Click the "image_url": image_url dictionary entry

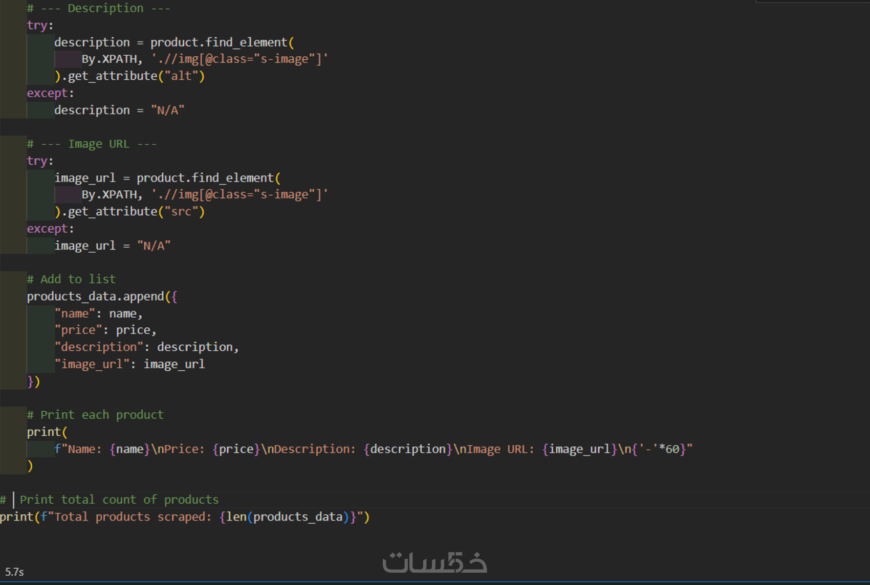tap(129, 364)
